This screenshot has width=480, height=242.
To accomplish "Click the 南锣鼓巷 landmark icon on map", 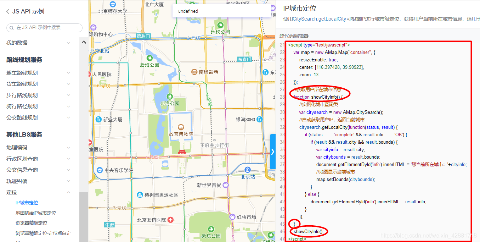I will (194, 72).
